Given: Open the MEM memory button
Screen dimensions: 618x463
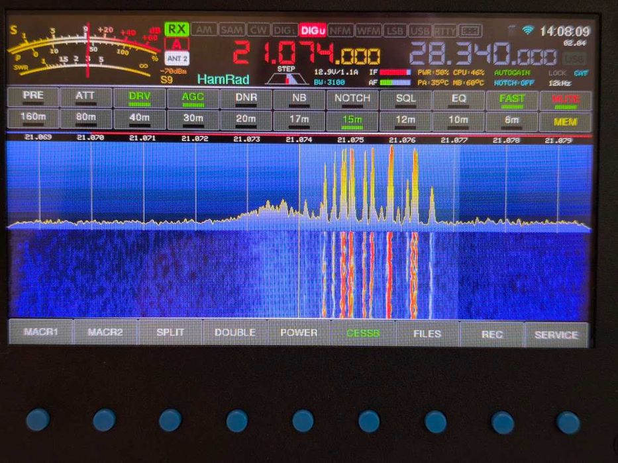Looking at the screenshot, I should point(566,122).
